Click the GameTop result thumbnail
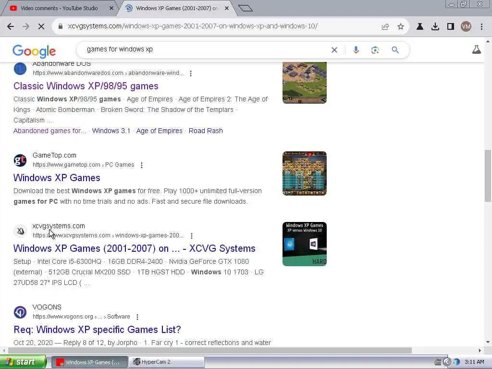This screenshot has height=369, width=492. 304,173
